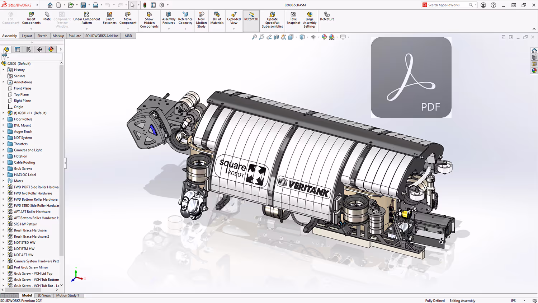This screenshot has height=303, width=538.
Task: Click the Defeature tool
Action: [x=327, y=17]
